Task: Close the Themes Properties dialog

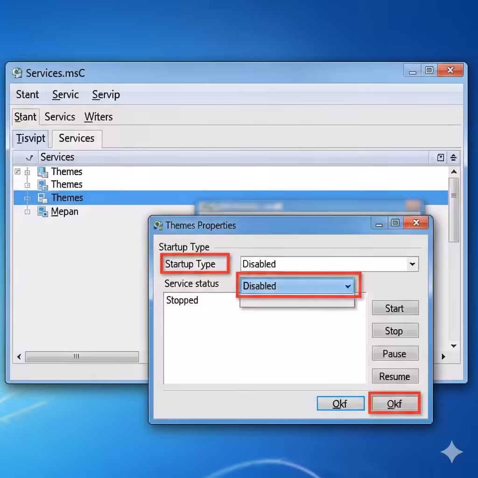Action: [x=416, y=223]
